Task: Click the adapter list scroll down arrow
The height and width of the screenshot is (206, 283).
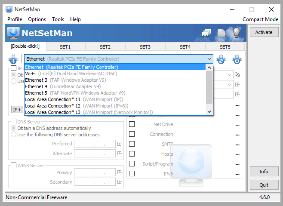Action: pyautogui.click(x=209, y=112)
